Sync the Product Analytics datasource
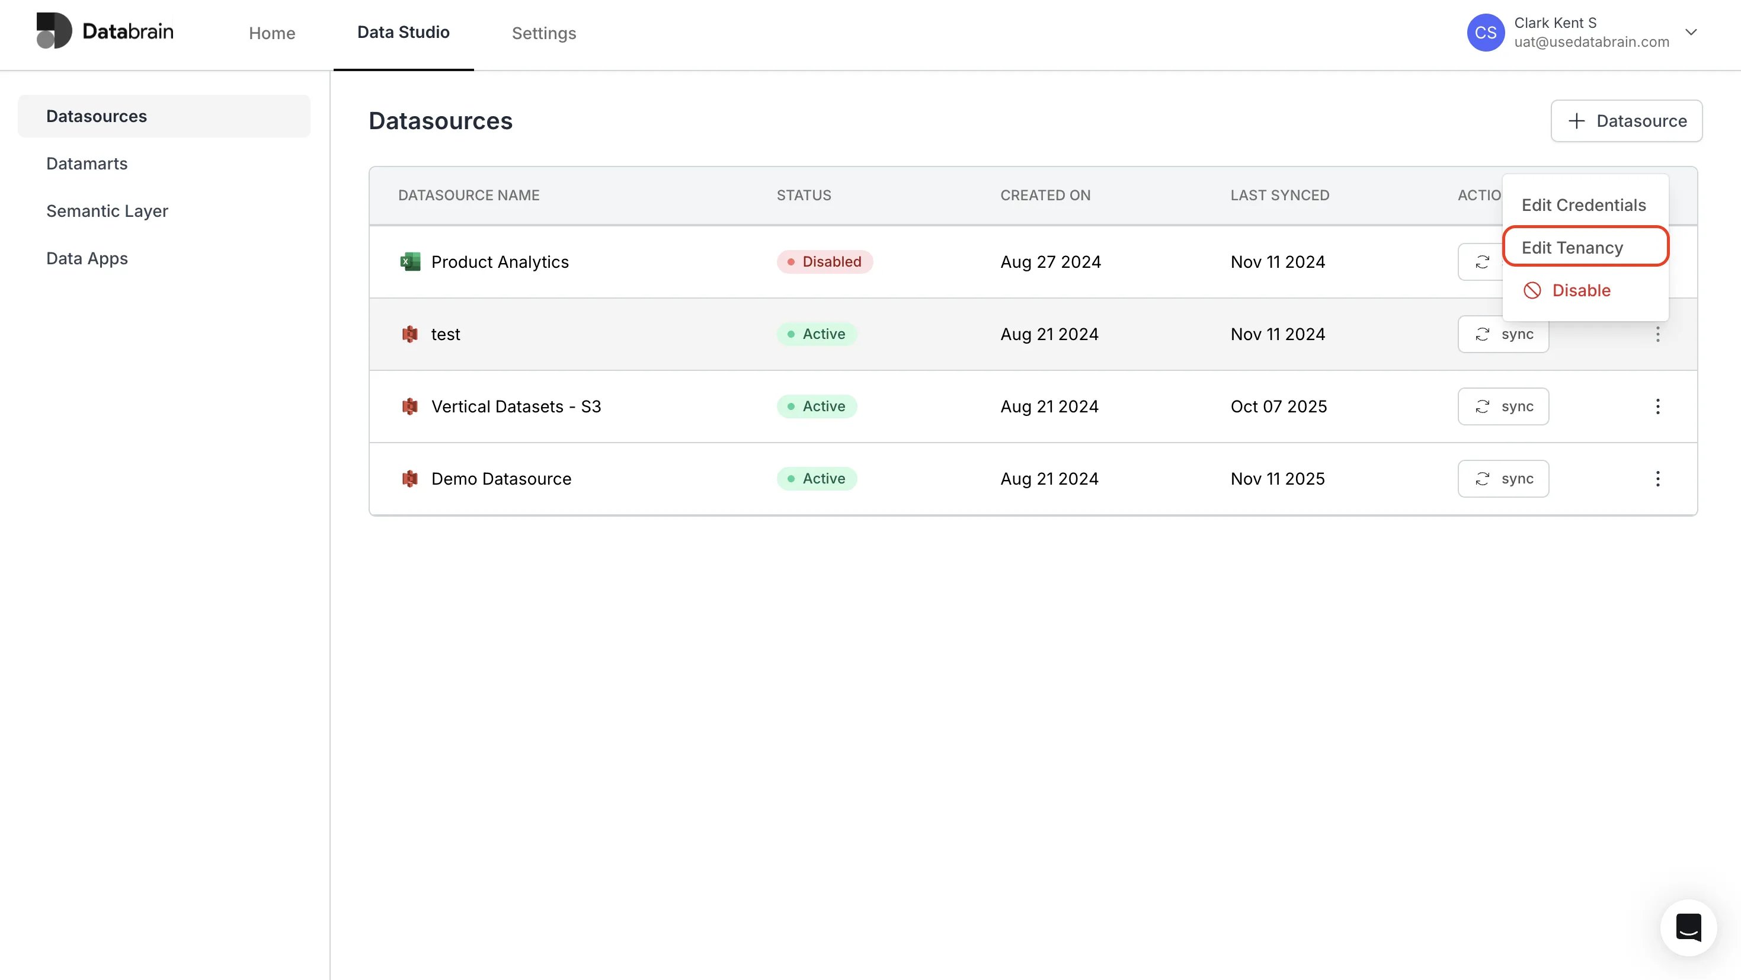Image resolution: width=1741 pixels, height=980 pixels. [x=1480, y=261]
